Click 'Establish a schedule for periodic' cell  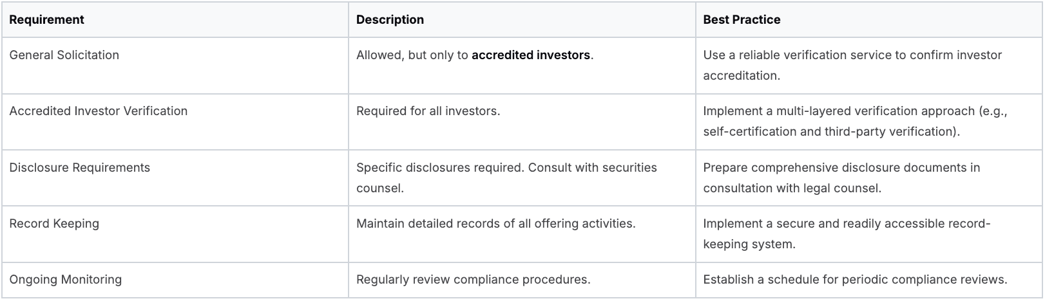854,280
